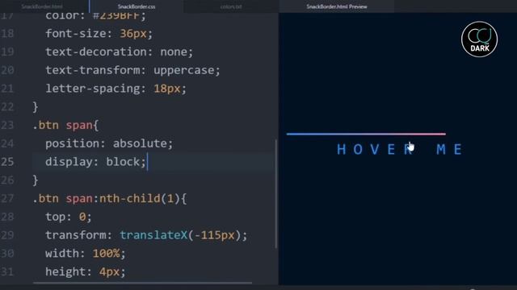Screen dimensions: 517x290
Task: Click line number 27 in gutter
Action: click(x=7, y=198)
